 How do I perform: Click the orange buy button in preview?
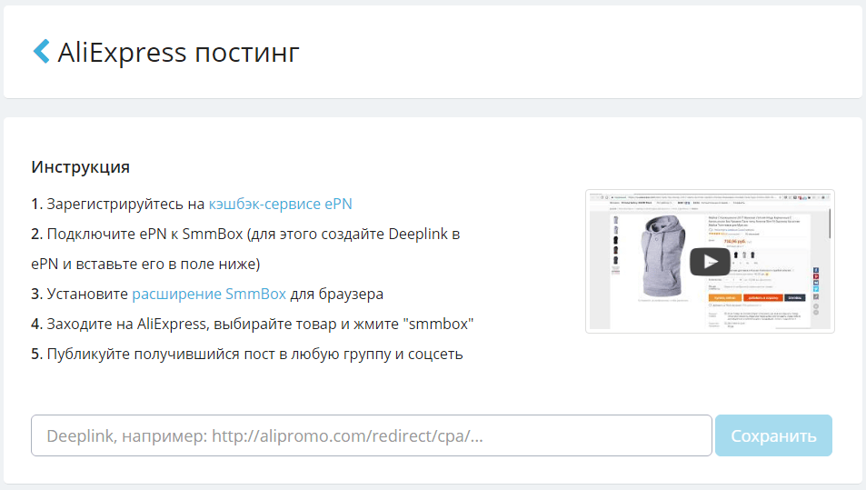click(x=724, y=297)
